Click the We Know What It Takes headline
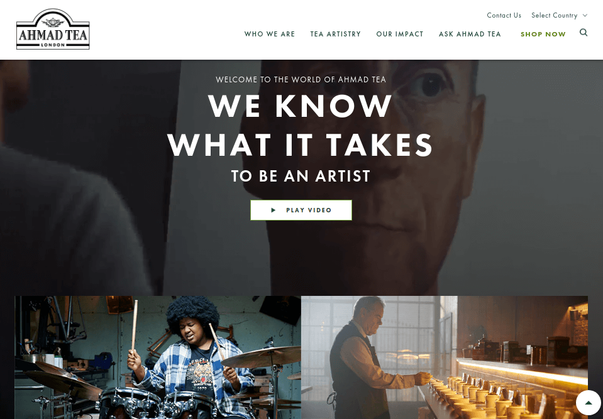Image resolution: width=603 pixels, height=419 pixels. (x=301, y=125)
